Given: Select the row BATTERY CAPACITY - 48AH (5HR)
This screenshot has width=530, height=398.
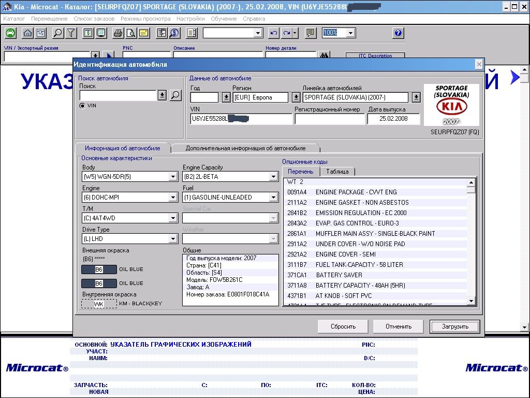Looking at the screenshot, I should pyautogui.click(x=375, y=286).
